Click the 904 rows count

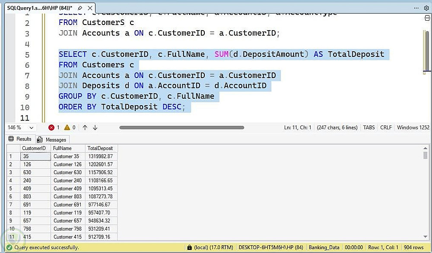point(414,247)
